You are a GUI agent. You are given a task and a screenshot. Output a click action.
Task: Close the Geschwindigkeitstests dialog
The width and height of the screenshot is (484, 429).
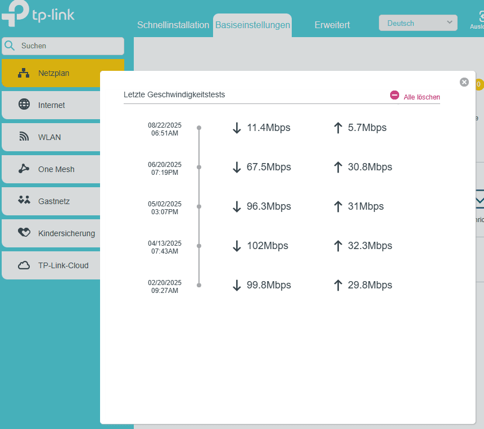[x=464, y=82]
